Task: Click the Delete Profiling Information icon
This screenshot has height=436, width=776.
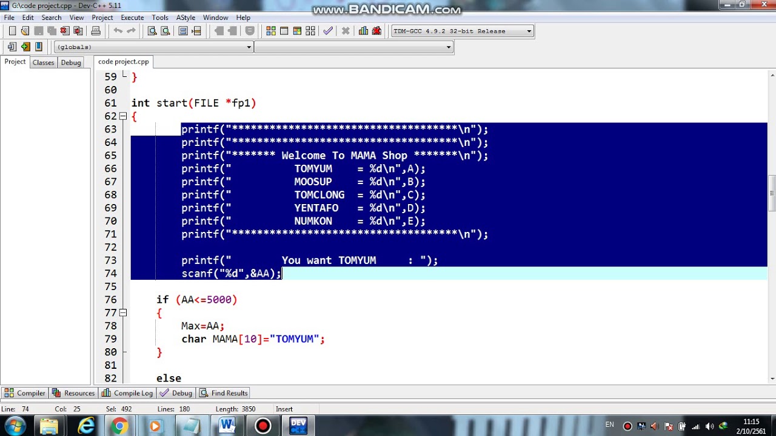Action: click(376, 31)
